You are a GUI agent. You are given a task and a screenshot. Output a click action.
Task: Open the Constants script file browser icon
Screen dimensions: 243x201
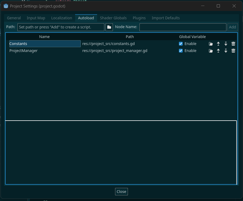(211, 43)
